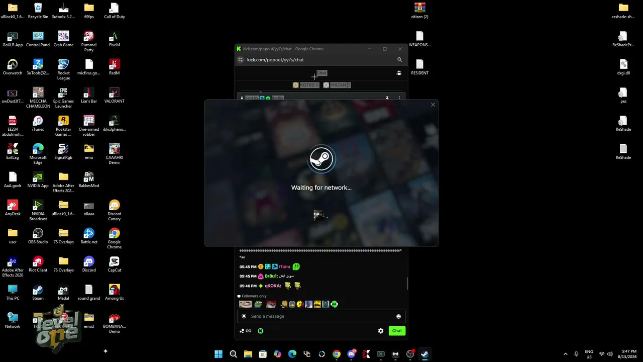This screenshot has height=362, width=643.
Task: Select the AnyDesk desktop icon
Action: 13,208
